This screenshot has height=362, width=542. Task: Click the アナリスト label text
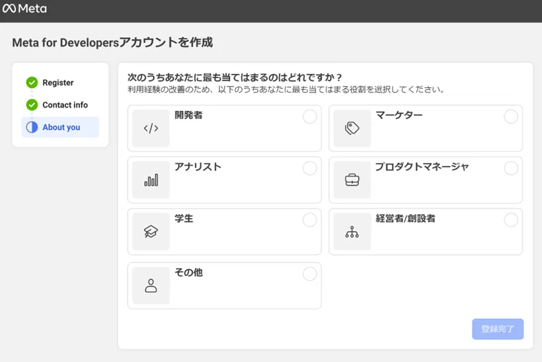pos(198,167)
